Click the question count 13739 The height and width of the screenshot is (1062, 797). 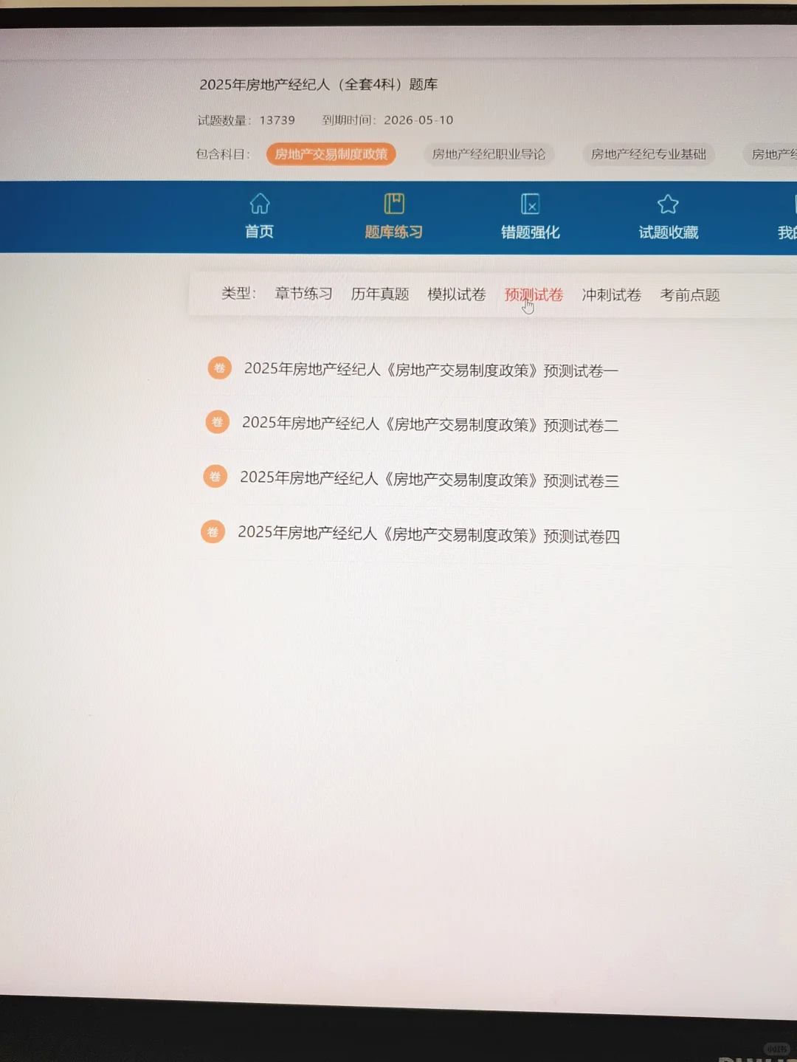coord(277,120)
